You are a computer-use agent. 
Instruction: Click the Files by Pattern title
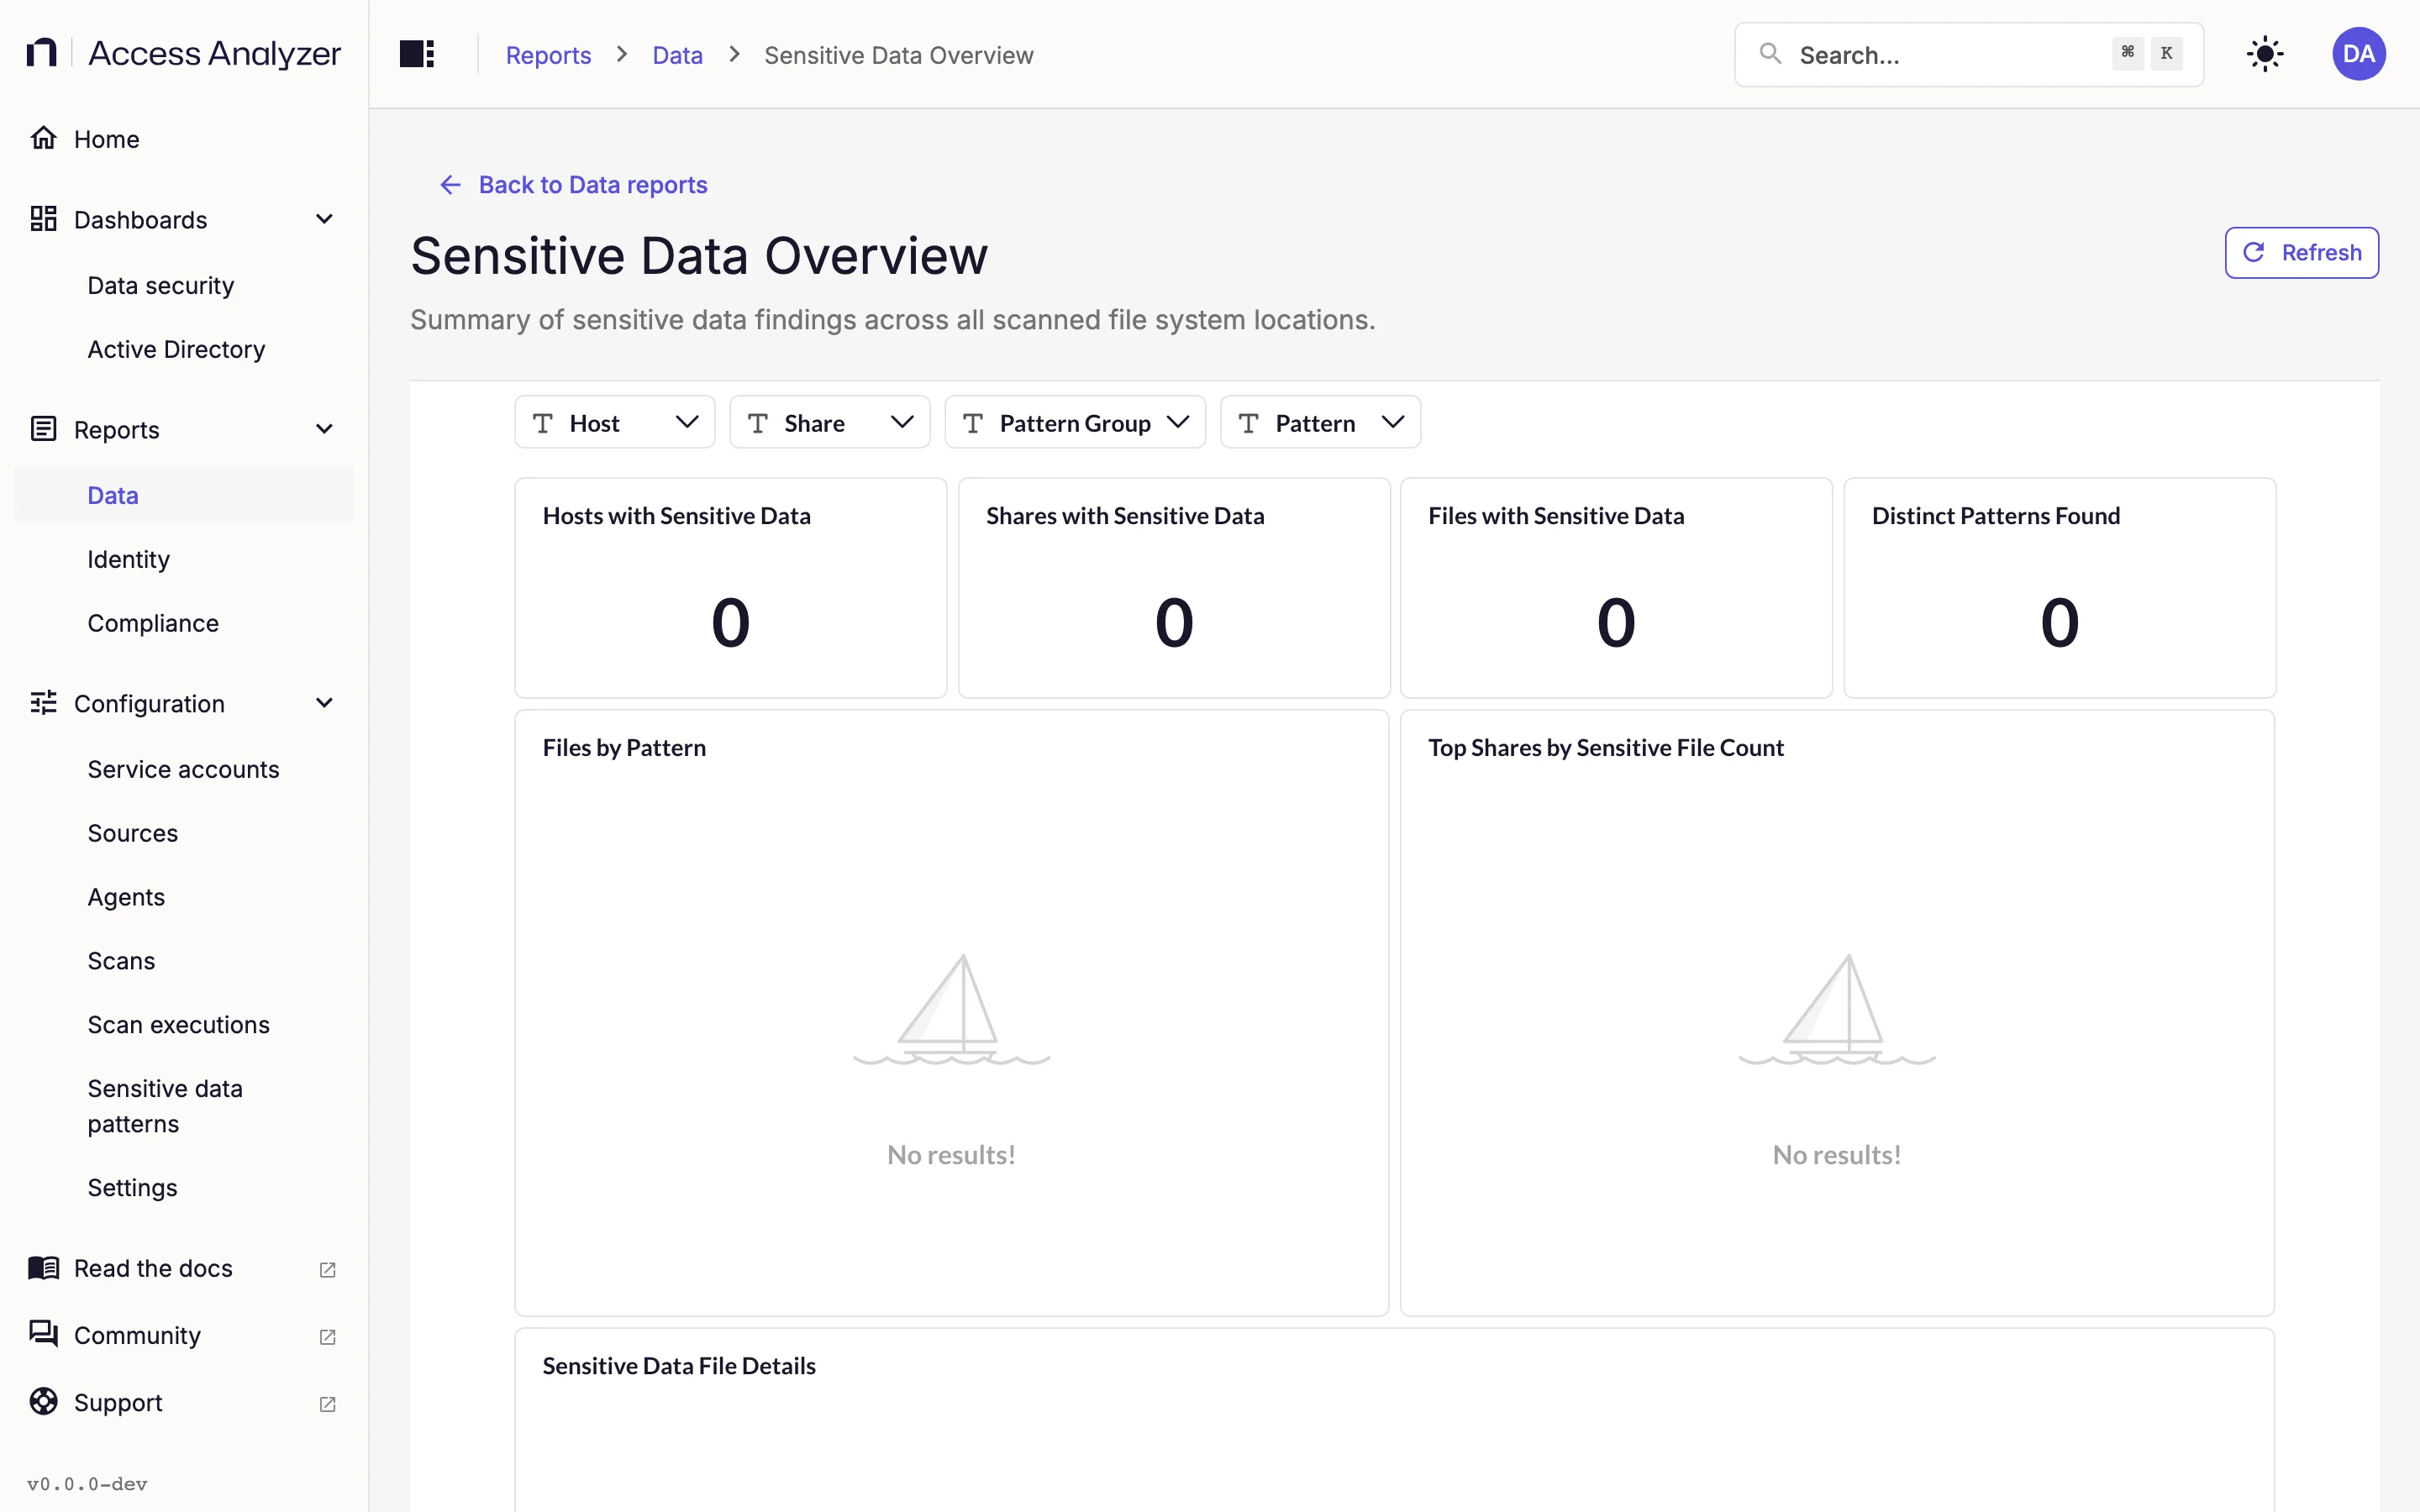[x=624, y=748]
